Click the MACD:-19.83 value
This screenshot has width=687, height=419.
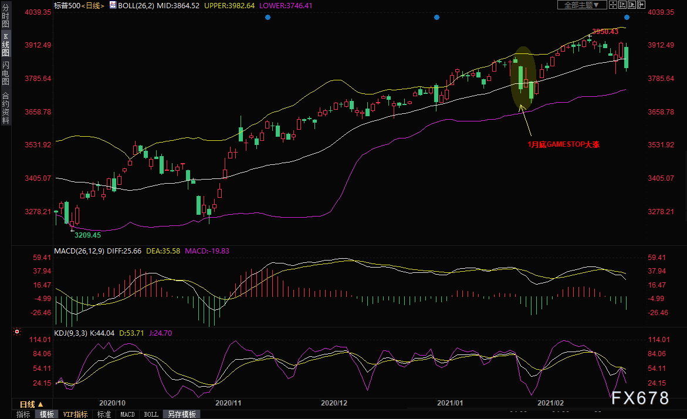[x=207, y=251]
